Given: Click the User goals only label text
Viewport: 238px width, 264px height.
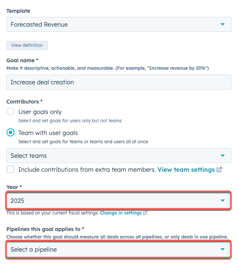Looking at the screenshot, I should coord(40,112).
